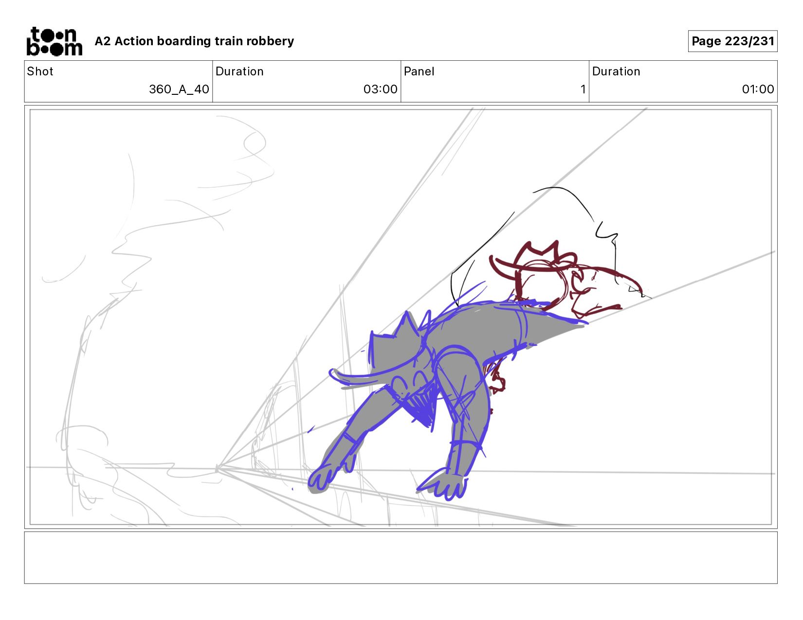The height and width of the screenshot is (620, 803).
Task: Click the 'Panel' label
Action: pos(419,71)
